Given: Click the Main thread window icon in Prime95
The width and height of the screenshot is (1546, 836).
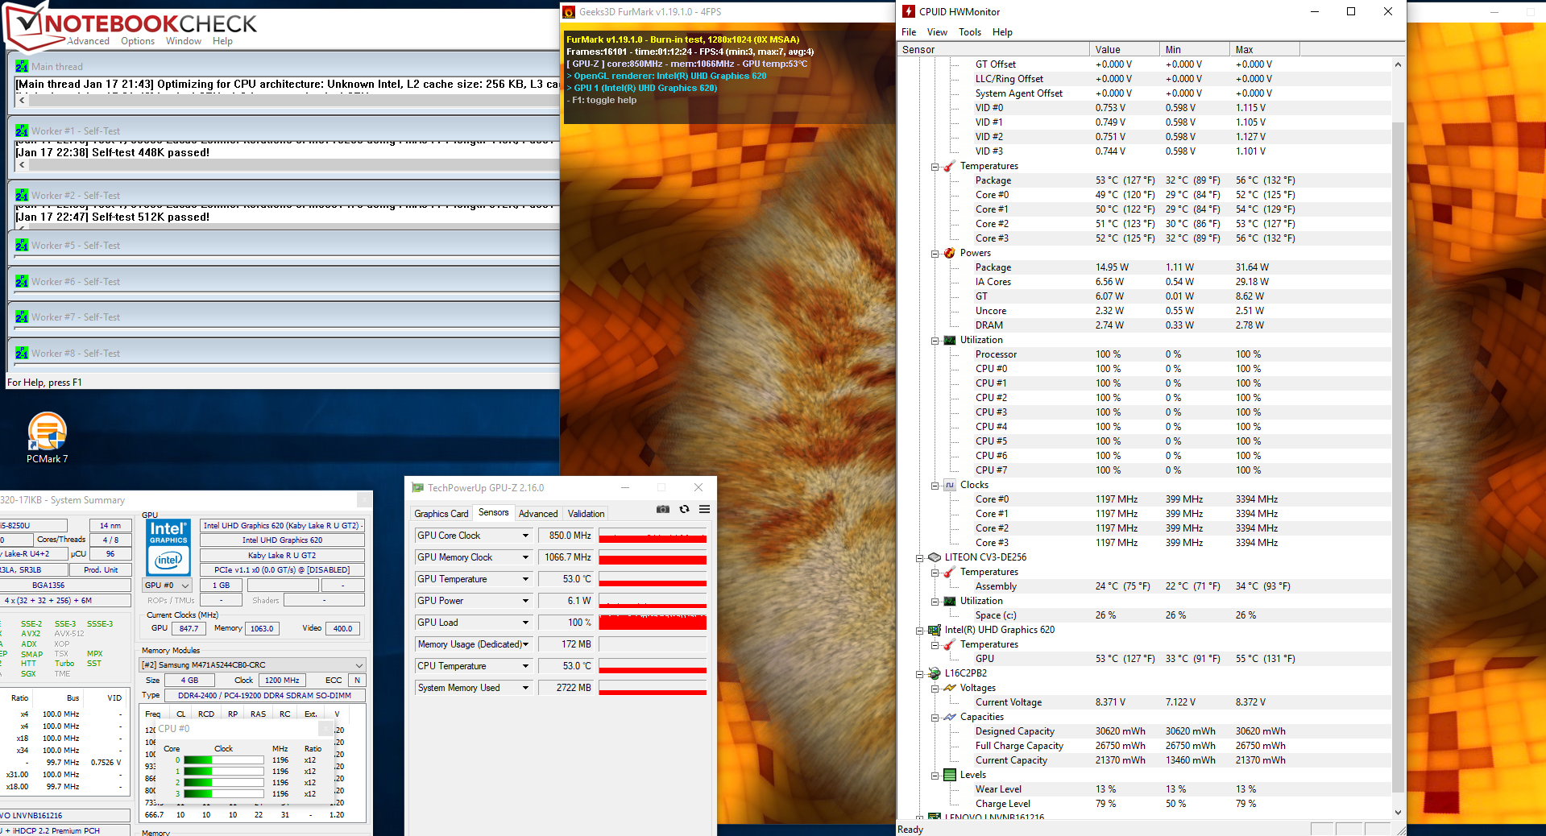Looking at the screenshot, I should coord(22,66).
